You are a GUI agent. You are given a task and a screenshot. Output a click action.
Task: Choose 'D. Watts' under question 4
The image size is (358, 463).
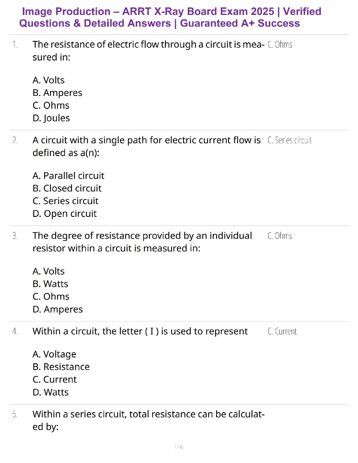click(51, 392)
